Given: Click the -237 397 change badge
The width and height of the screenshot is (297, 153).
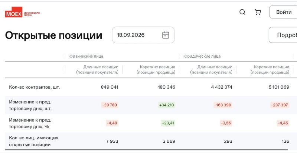Looking at the screenshot, I should (x=280, y=105).
